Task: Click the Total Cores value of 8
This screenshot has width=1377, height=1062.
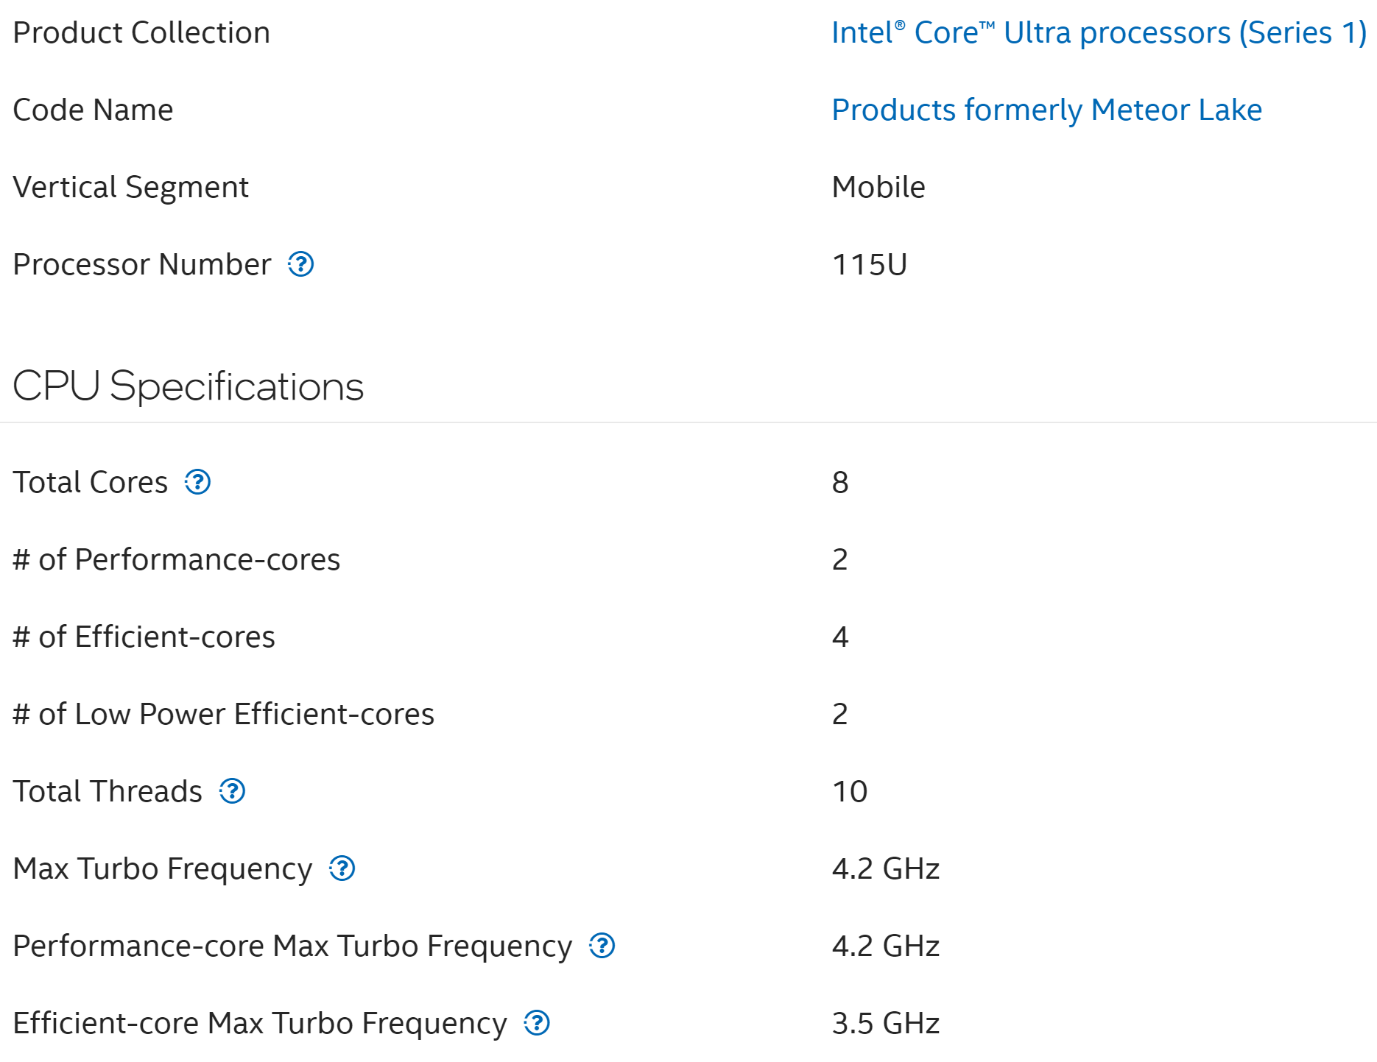Action: 840,483
